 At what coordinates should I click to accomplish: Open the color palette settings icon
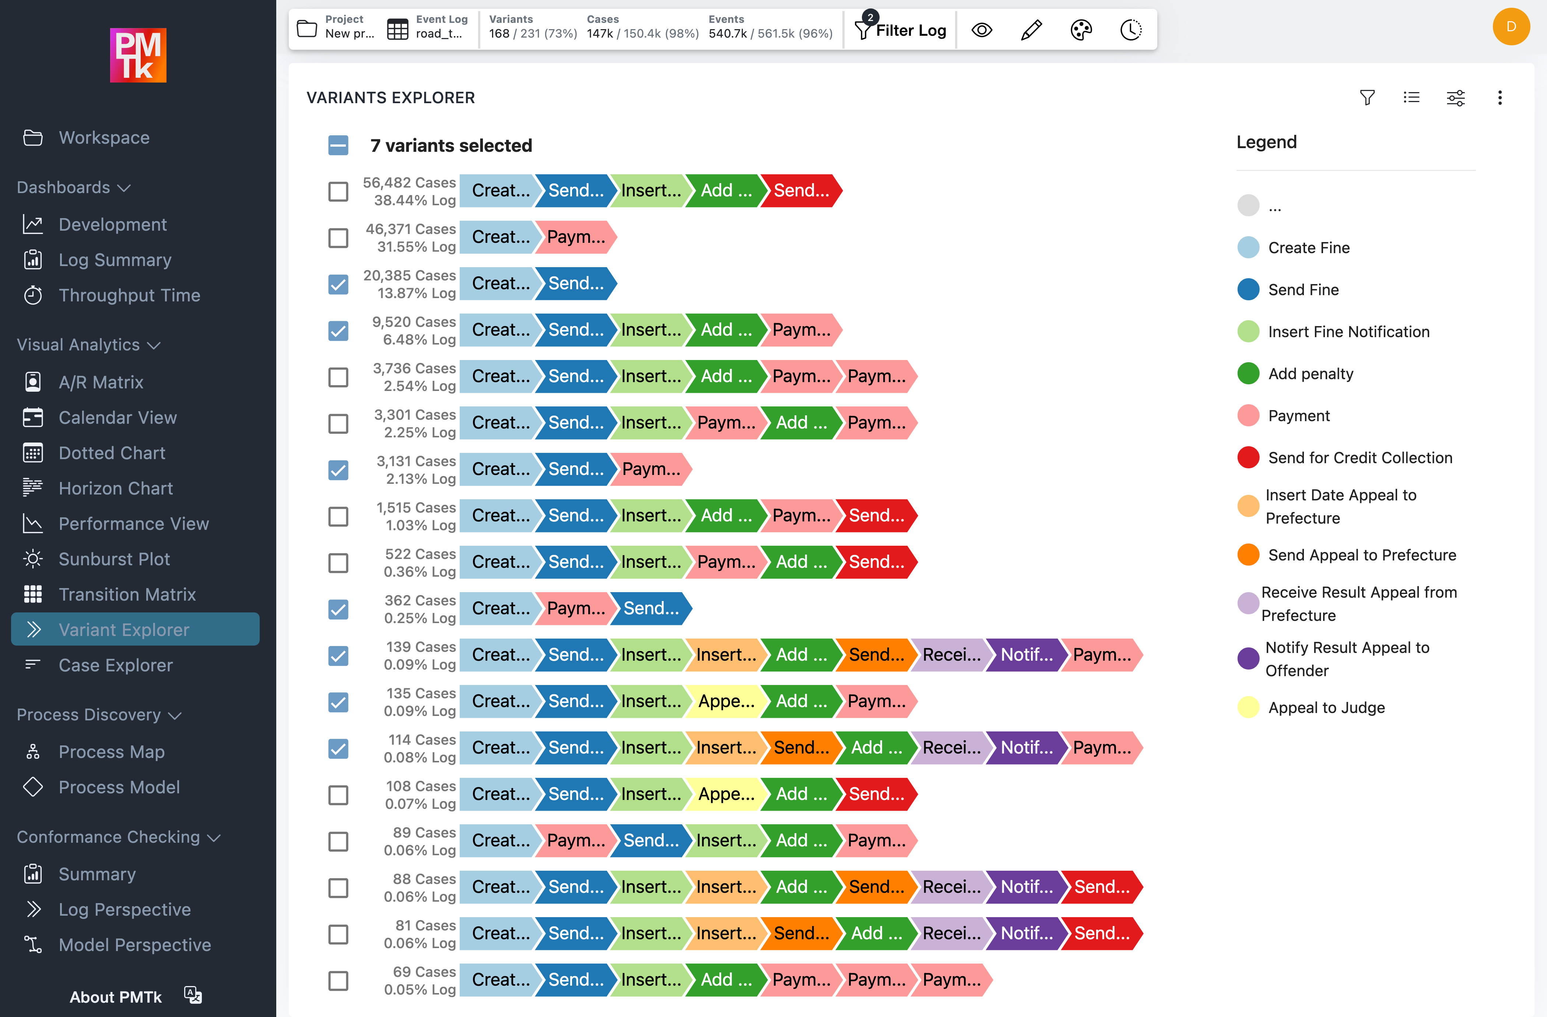[1081, 29]
